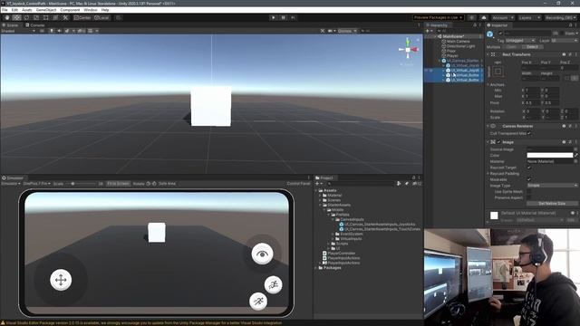Open the GameObject menu

coord(46,10)
